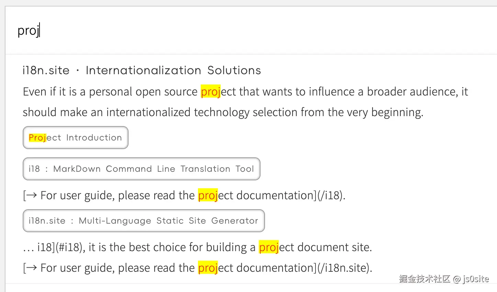Click highlighted "Proj" inside the Project Introduction button
497x292 pixels.
pyautogui.click(x=37, y=138)
